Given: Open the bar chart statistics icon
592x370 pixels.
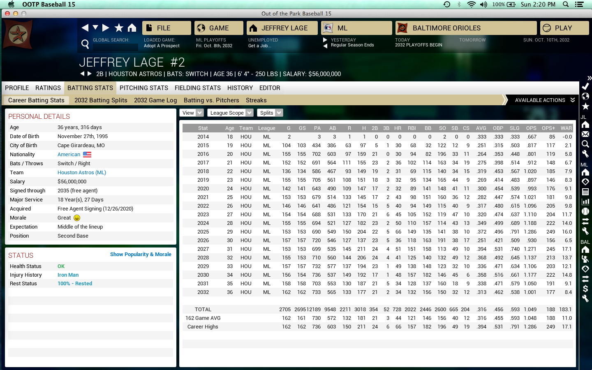Looking at the screenshot, I should click(x=585, y=201).
